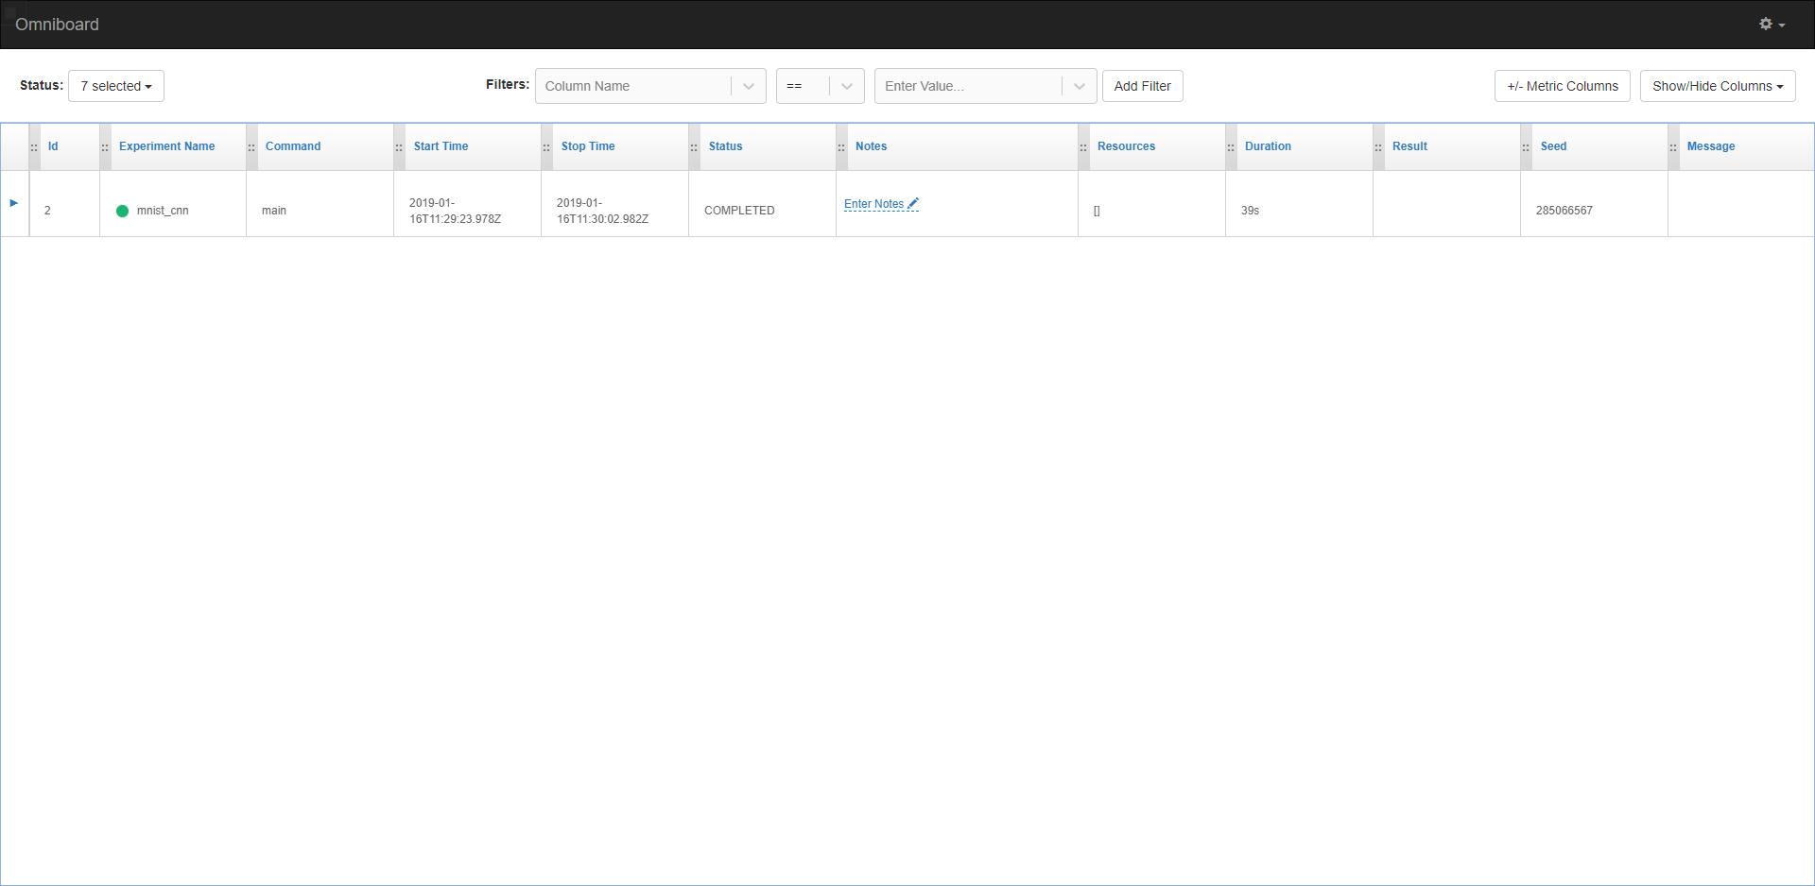The width and height of the screenshot is (1815, 886).
Task: Click the Add Filter button
Action: [x=1143, y=86]
